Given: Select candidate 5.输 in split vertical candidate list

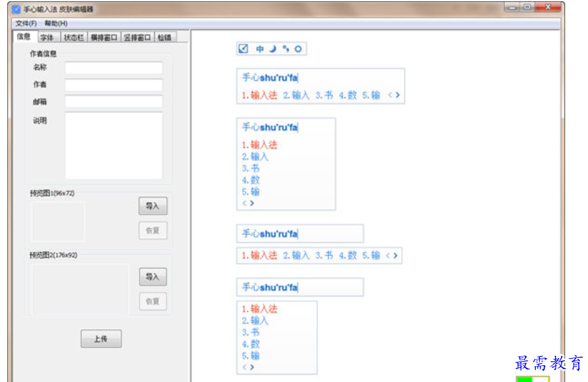Looking at the screenshot, I should 251,356.
